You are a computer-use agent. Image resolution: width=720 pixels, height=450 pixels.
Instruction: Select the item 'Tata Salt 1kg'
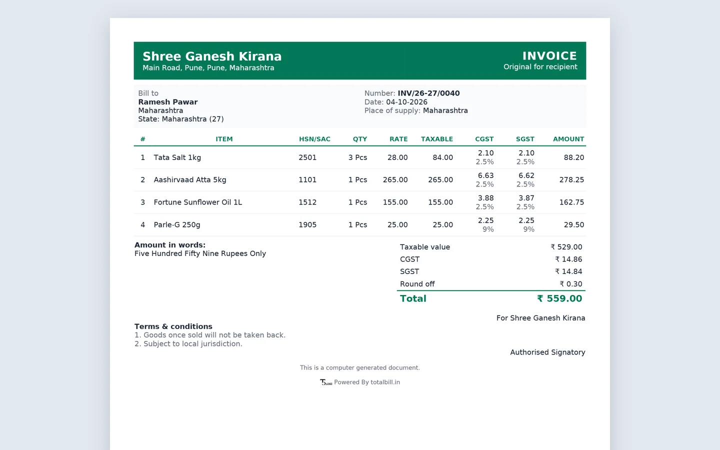177,157
